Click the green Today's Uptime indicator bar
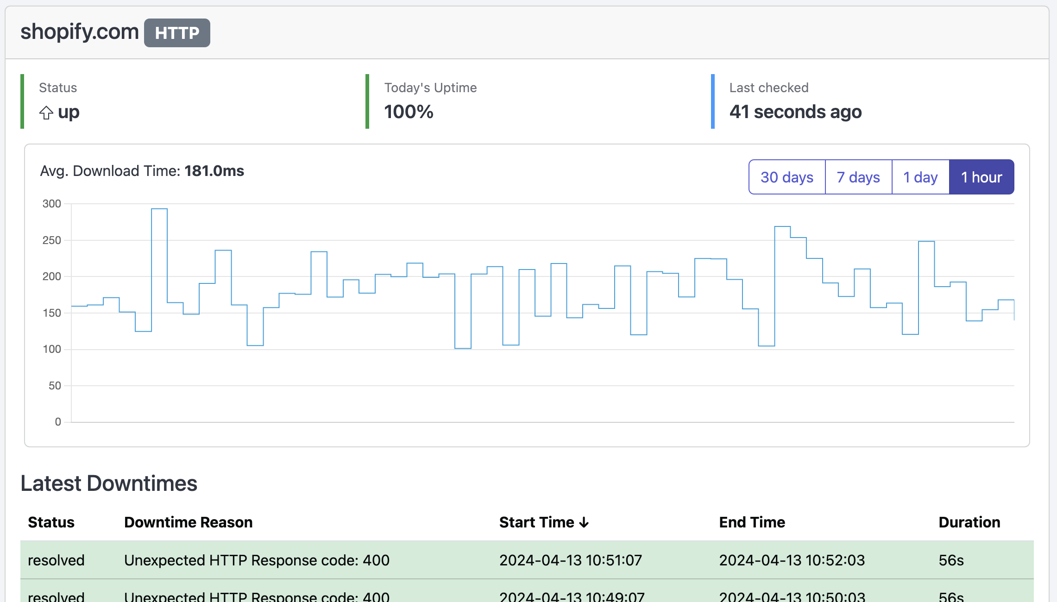1057x602 pixels. 367,101
